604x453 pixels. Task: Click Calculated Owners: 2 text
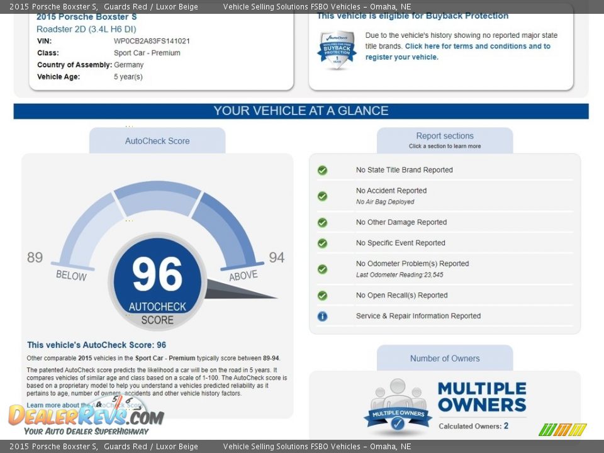click(473, 426)
